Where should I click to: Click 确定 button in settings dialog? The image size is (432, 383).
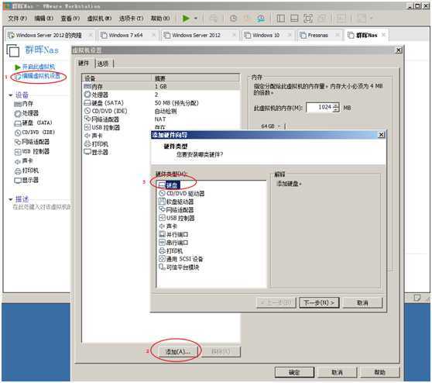pyautogui.click(x=294, y=372)
